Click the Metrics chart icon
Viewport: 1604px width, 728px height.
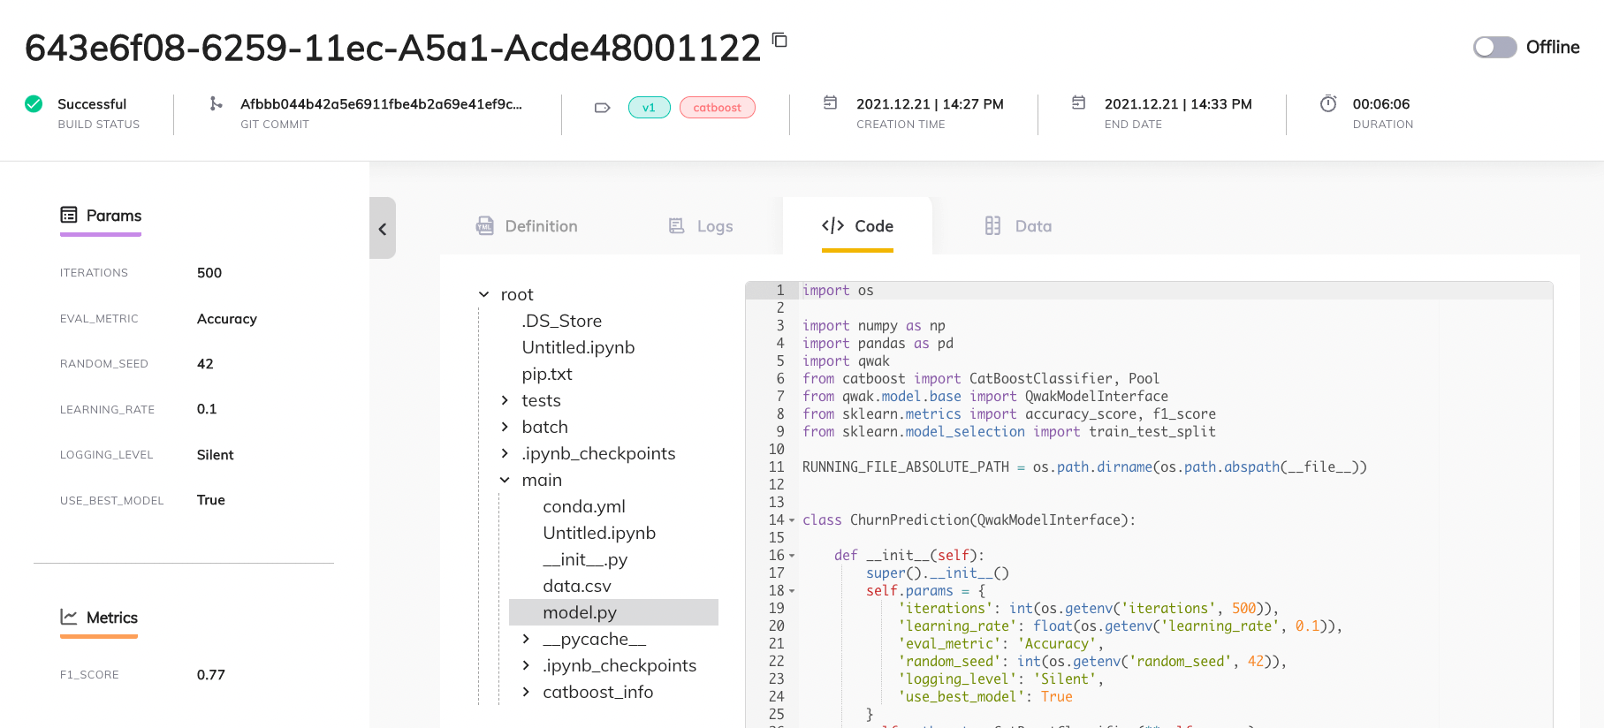[x=69, y=617]
